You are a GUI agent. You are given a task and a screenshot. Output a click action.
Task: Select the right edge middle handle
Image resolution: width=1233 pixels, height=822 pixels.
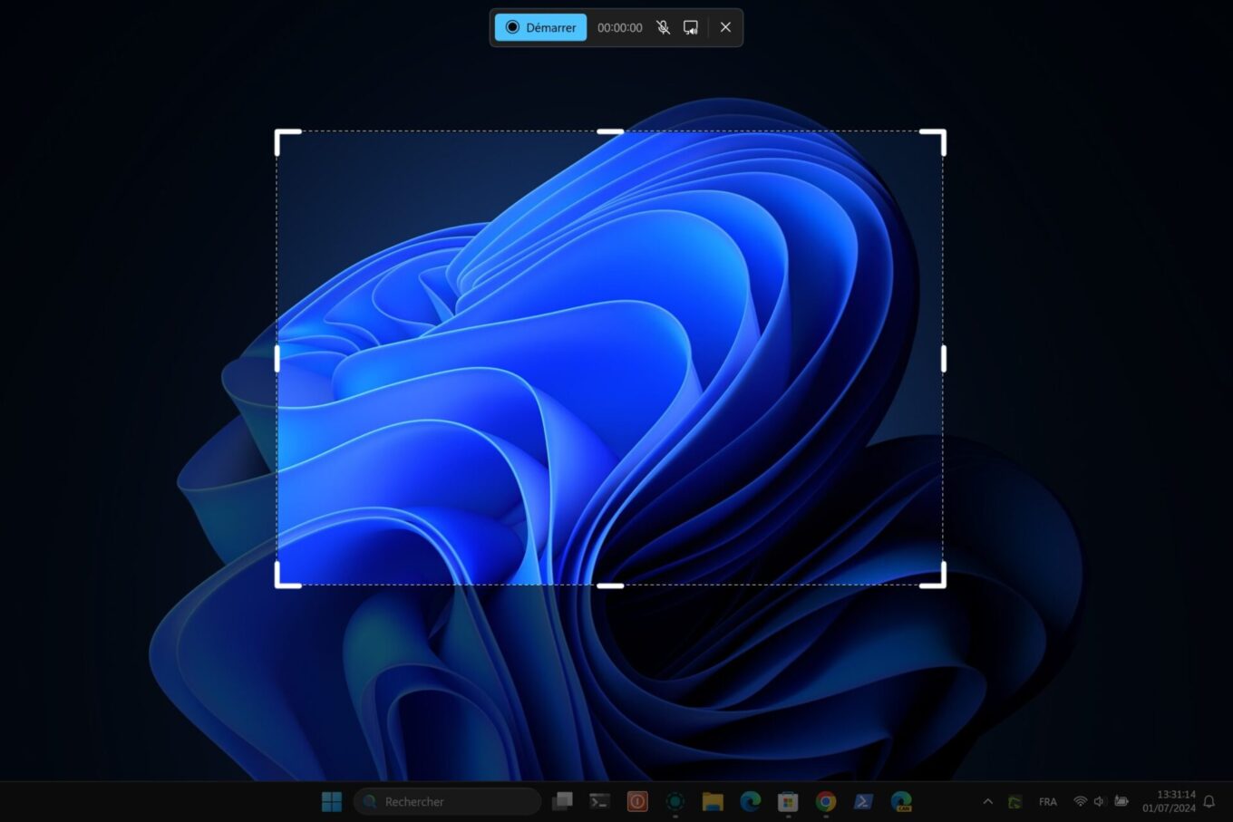pyautogui.click(x=944, y=359)
